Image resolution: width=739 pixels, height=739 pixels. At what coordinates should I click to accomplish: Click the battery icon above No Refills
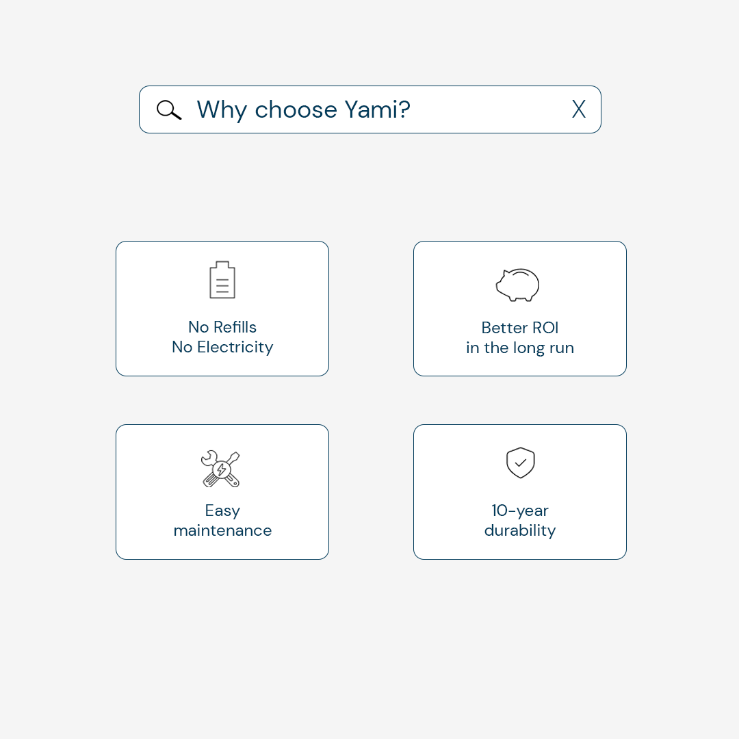[222, 279]
